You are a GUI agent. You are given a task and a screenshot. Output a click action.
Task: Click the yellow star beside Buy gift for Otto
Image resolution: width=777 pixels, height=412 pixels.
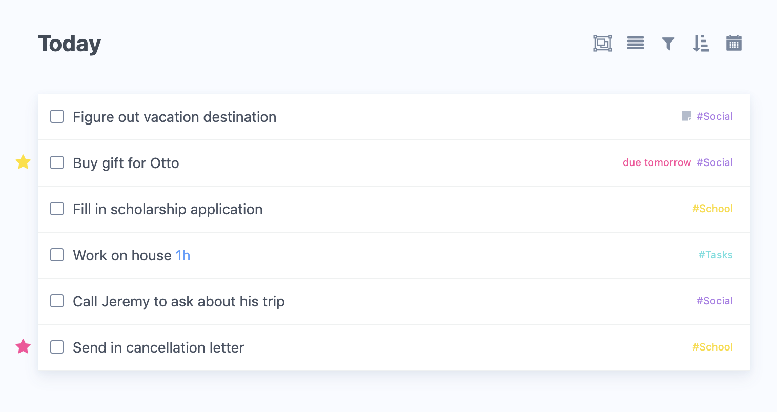[23, 162]
